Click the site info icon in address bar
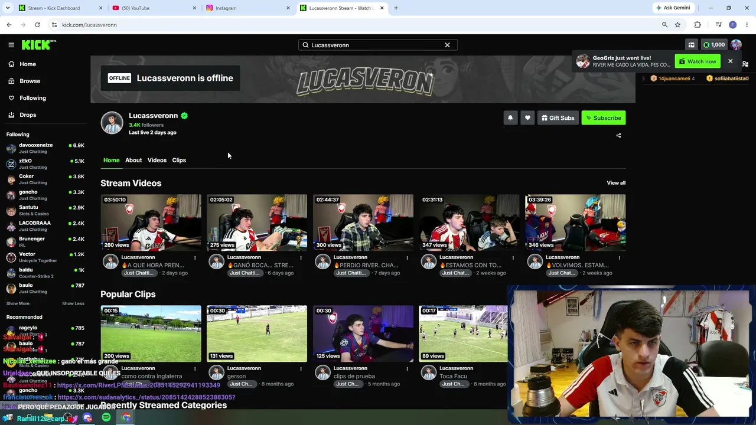Viewport: 756px width, 425px height. coord(54,25)
